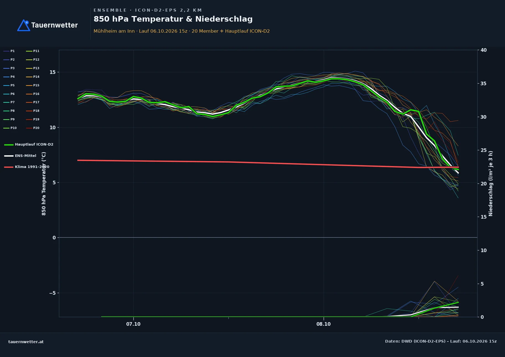This screenshot has width=505, height=357.
Task: Select the P5 legend item
Action: pyautogui.click(x=9, y=85)
